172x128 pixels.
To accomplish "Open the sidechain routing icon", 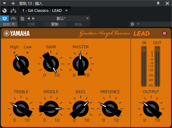I will coord(13,10).
